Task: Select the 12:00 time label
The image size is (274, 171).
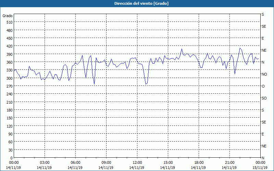Action: point(137,163)
